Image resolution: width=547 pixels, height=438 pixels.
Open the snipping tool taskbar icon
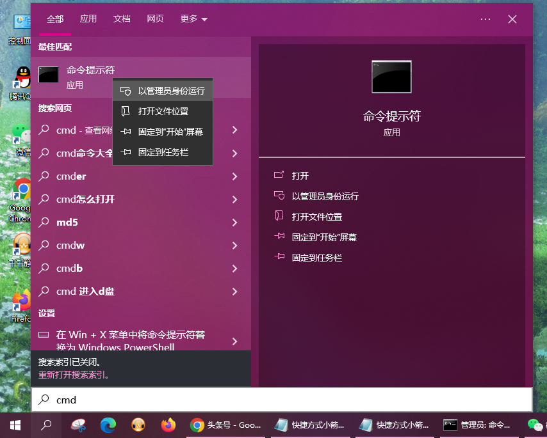79,425
